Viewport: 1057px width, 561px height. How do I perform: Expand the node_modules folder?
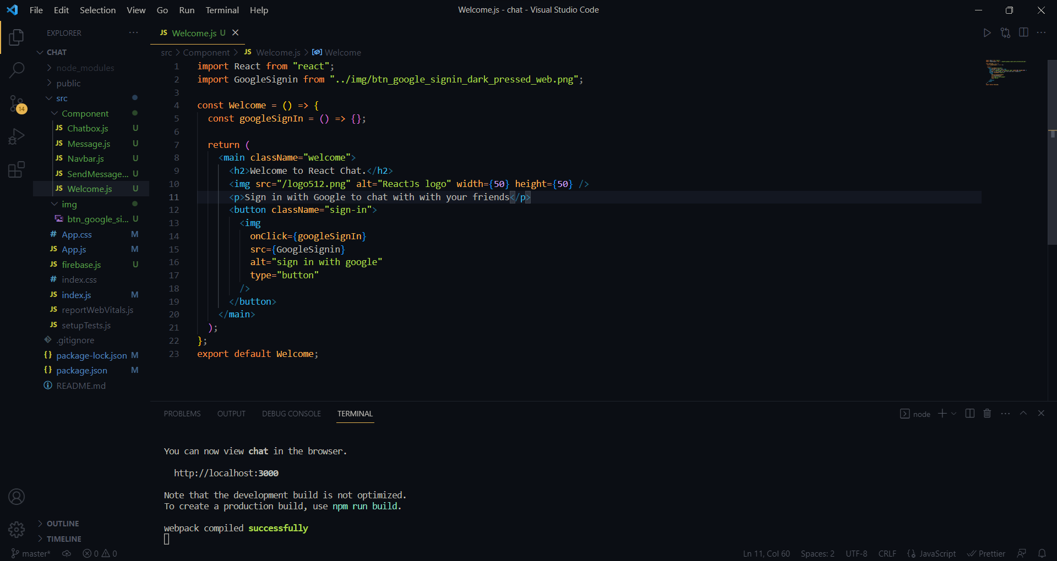click(x=91, y=68)
